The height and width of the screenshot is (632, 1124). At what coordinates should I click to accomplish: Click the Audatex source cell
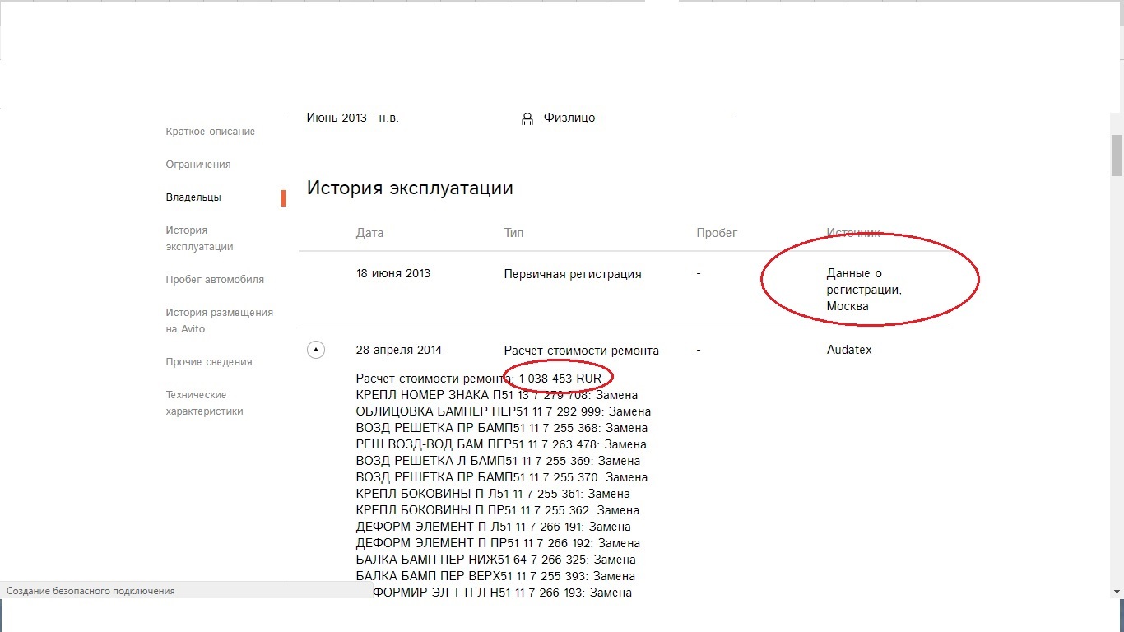849,350
